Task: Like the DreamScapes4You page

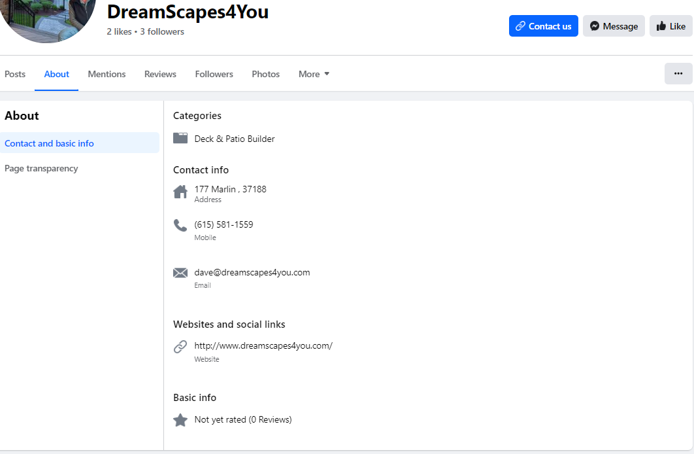Action: tap(670, 26)
